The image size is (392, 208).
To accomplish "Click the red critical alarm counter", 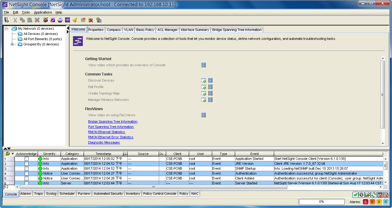I will [x=365, y=202].
